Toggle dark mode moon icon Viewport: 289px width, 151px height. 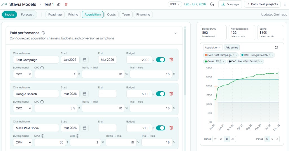pos(212,4)
